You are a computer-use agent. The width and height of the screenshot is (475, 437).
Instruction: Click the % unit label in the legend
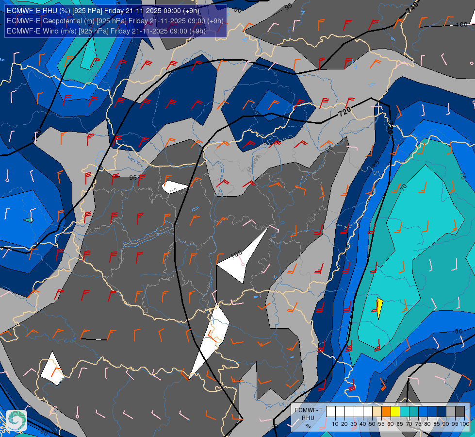point(308,426)
